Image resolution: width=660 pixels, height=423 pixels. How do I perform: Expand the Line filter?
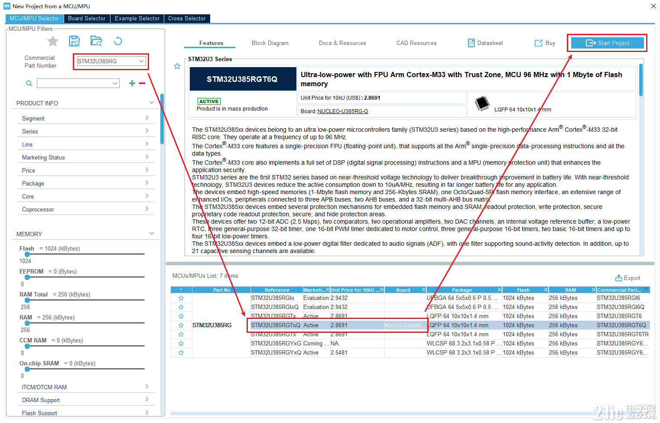click(x=146, y=144)
